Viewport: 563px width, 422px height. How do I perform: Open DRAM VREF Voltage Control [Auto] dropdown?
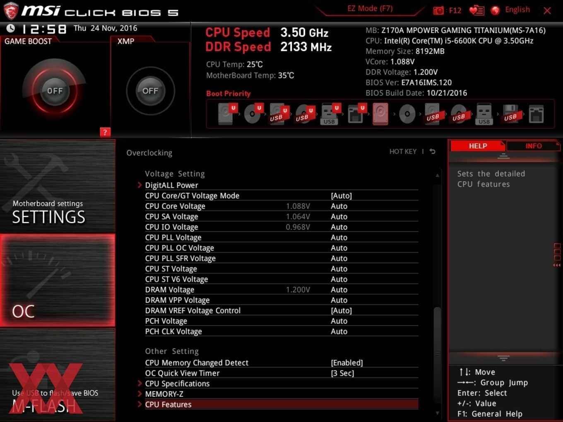click(341, 311)
